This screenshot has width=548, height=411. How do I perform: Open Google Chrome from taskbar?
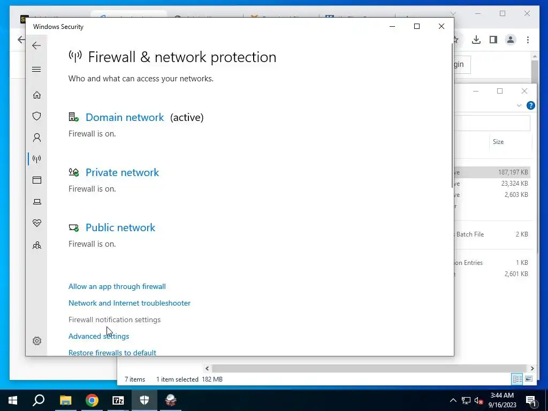[92, 400]
